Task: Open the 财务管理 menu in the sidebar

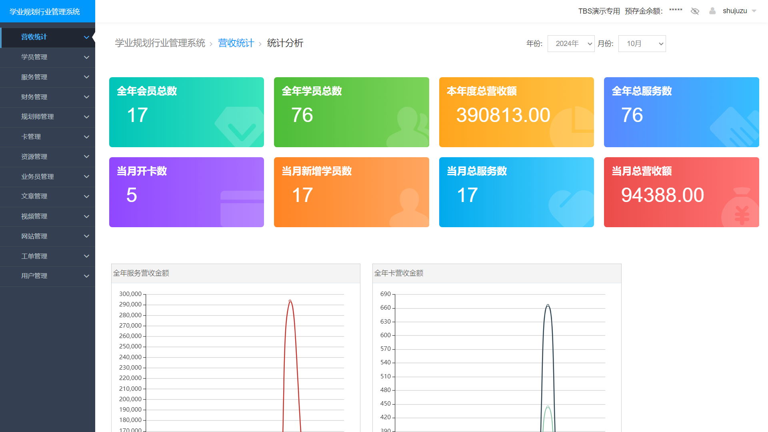Action: click(48, 97)
